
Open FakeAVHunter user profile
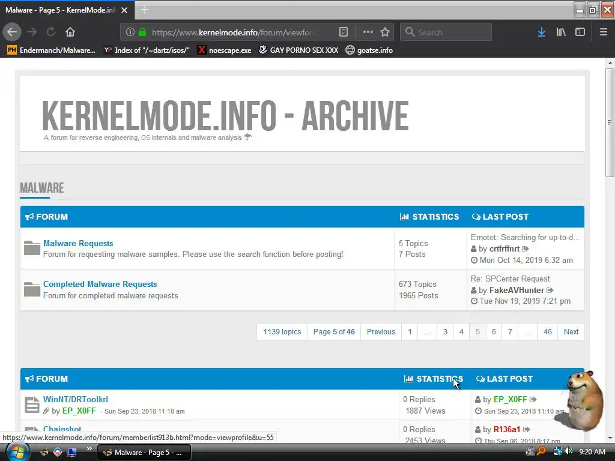click(517, 291)
